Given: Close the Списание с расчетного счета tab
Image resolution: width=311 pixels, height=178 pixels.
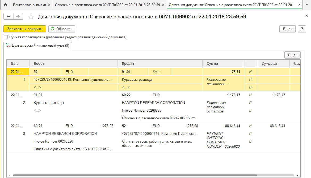Looking at the screenshot, I should [x=163, y=5].
